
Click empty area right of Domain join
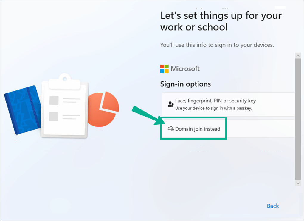(261, 129)
